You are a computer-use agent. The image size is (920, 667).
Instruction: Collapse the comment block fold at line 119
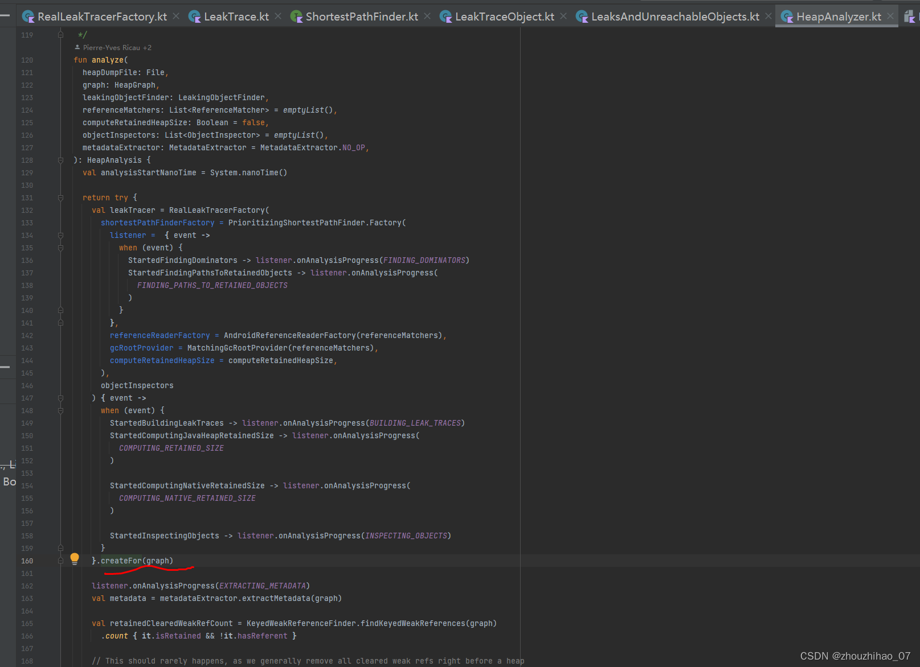(60, 35)
